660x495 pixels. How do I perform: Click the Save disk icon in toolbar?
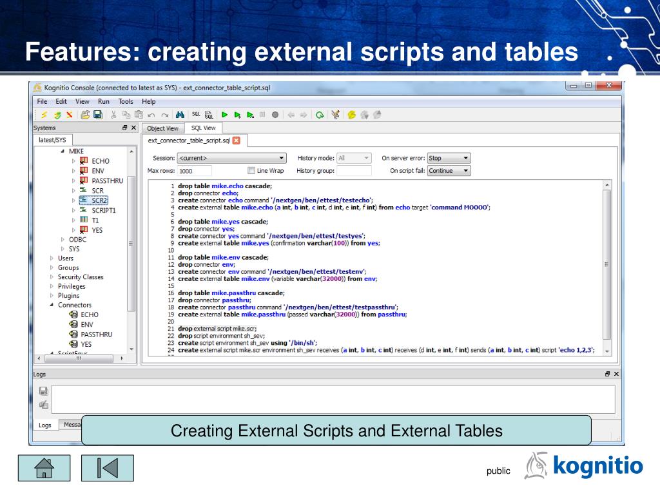click(x=98, y=115)
